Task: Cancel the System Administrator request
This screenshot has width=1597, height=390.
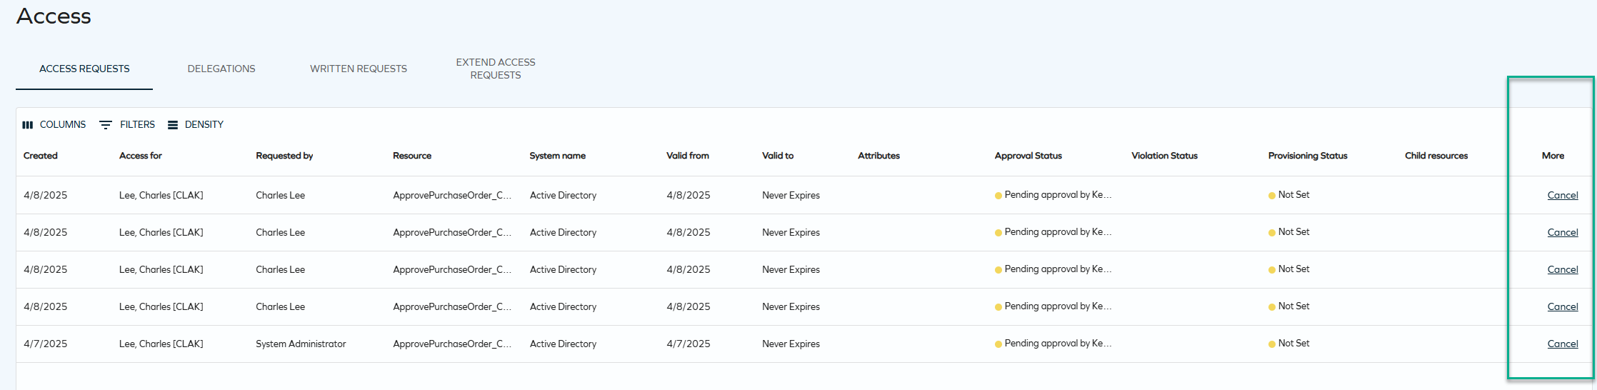Action: pos(1563,344)
